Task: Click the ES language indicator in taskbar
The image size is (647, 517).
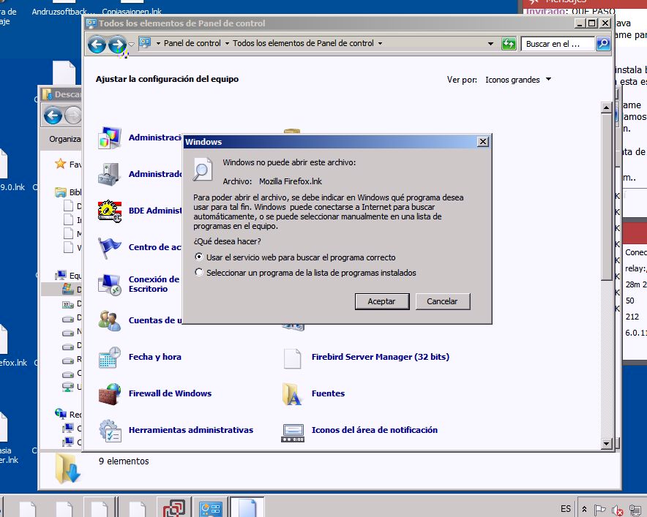Action: 566,508
